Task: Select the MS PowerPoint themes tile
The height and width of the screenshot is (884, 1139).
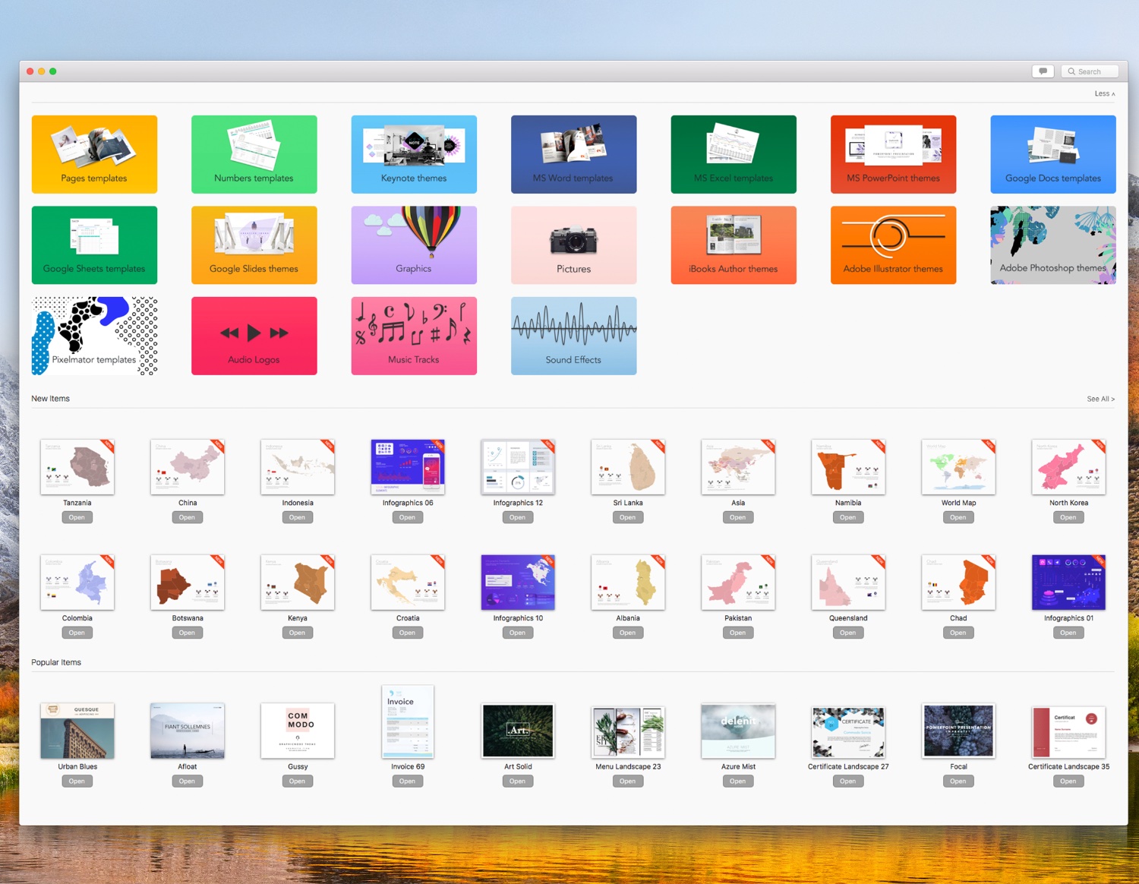Action: click(893, 154)
